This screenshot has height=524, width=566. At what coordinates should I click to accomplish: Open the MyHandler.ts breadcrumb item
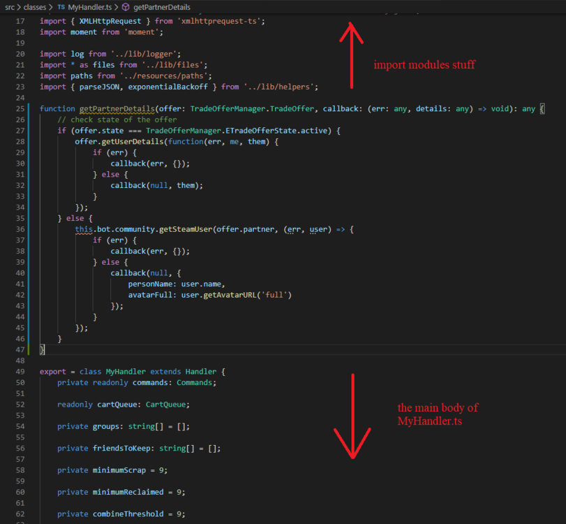(89, 7)
